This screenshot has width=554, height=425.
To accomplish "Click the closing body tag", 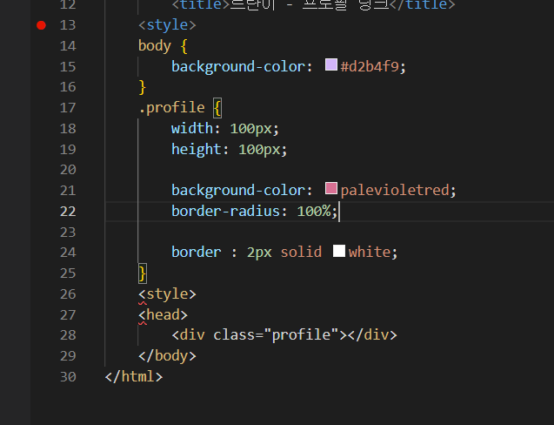I will (x=167, y=356).
